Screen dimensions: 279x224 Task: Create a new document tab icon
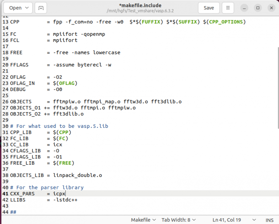(41, 8)
